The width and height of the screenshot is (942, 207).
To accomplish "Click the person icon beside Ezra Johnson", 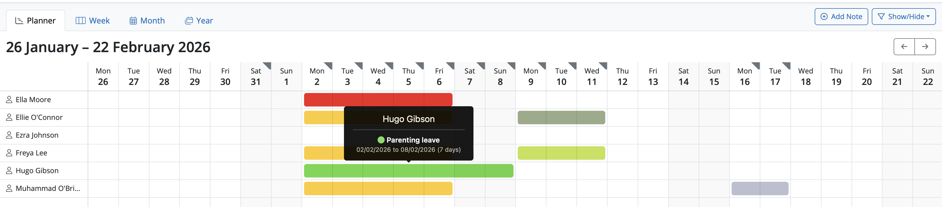I will [x=9, y=135].
